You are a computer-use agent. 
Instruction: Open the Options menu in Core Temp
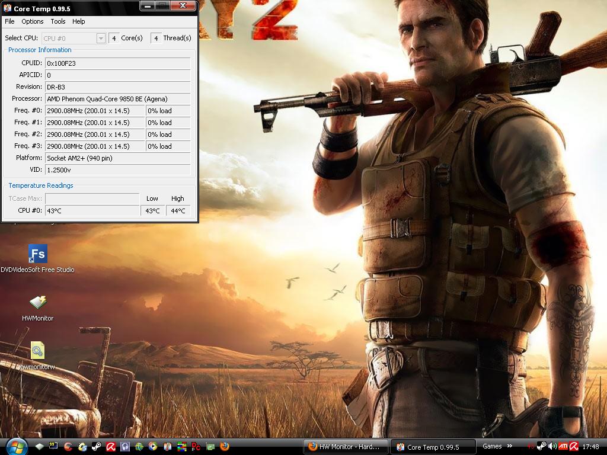(33, 21)
